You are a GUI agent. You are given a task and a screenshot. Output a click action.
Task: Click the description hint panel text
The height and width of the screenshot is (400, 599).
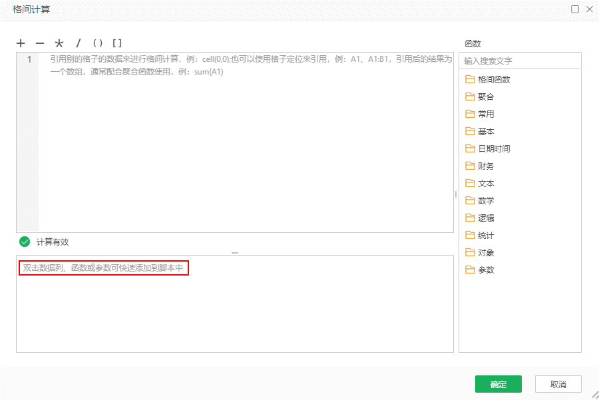click(103, 268)
